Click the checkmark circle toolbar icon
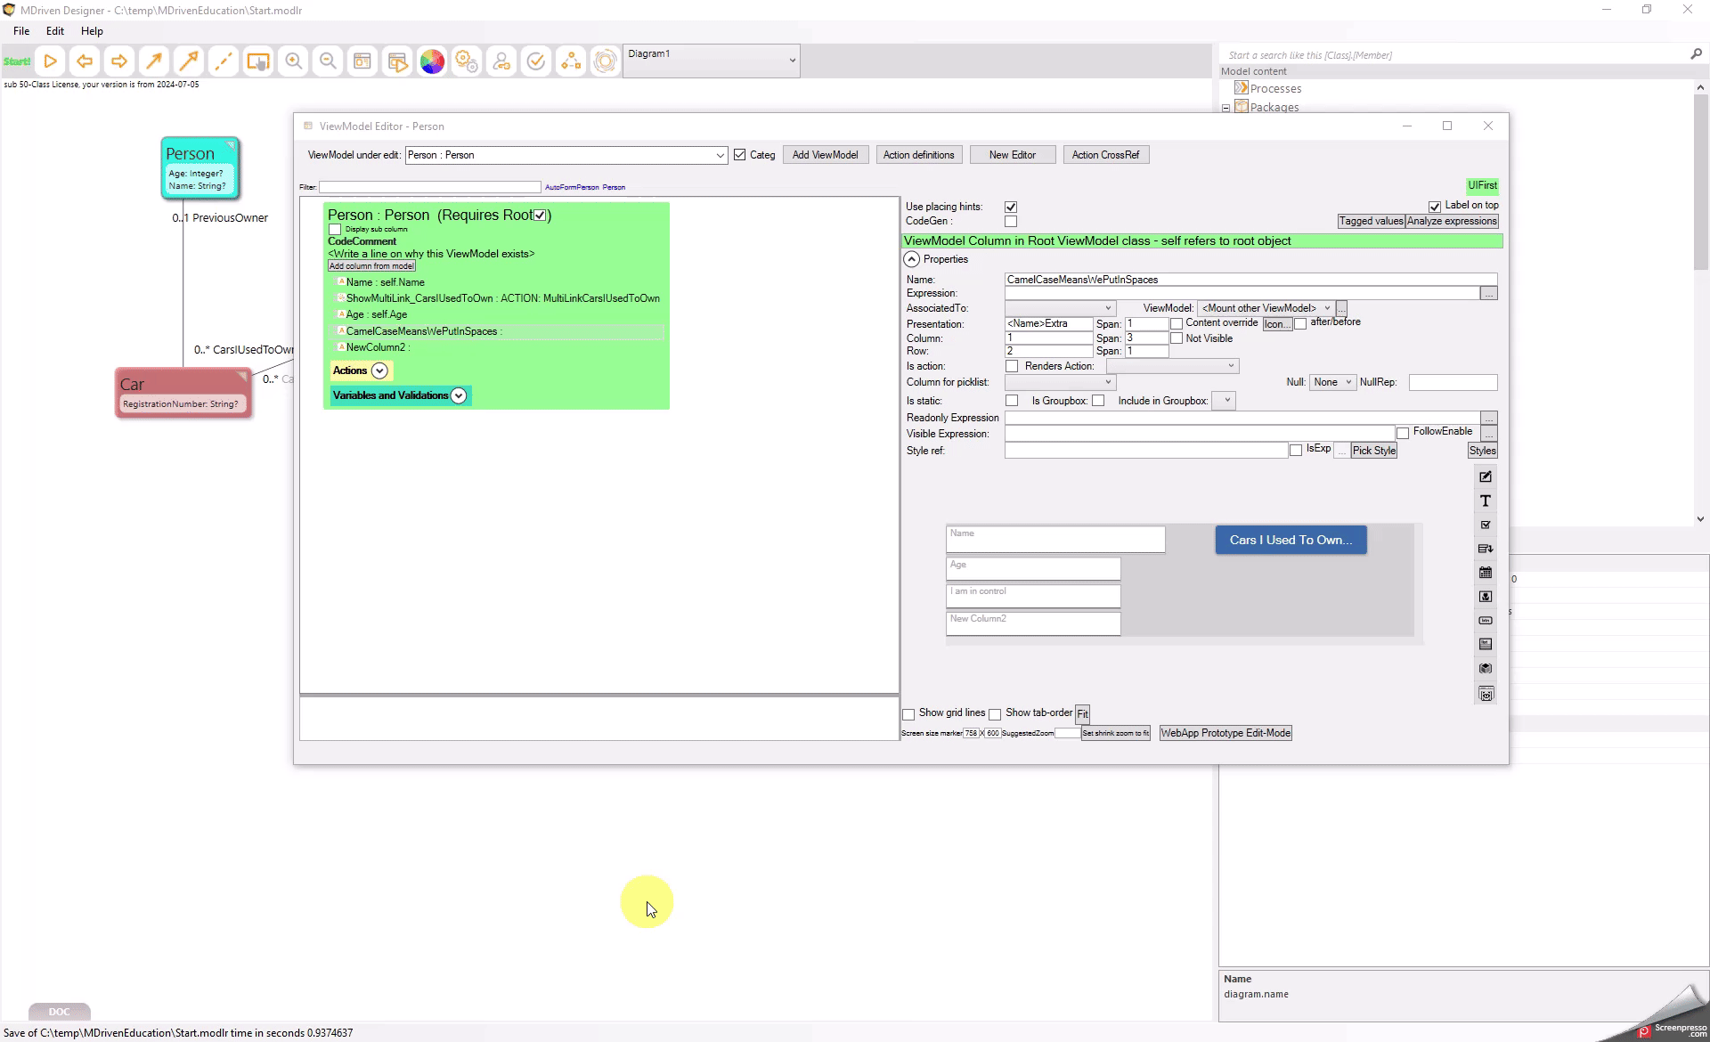The height and width of the screenshot is (1042, 1710). 536,61
